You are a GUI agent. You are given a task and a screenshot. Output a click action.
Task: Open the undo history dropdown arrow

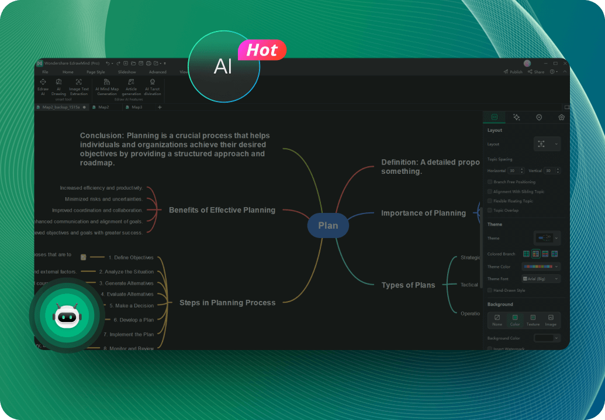point(112,64)
